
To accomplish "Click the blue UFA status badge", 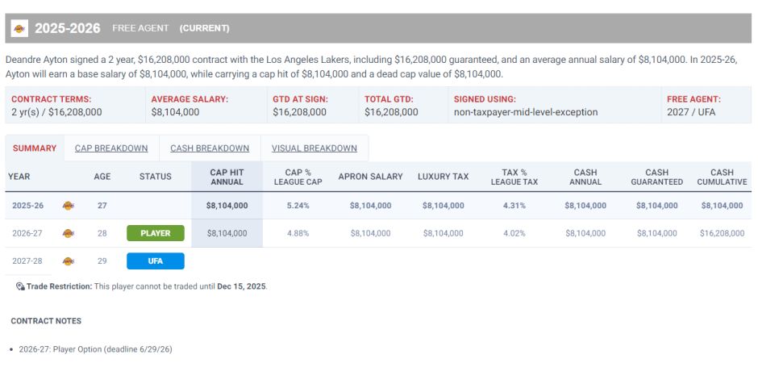I will coord(156,261).
